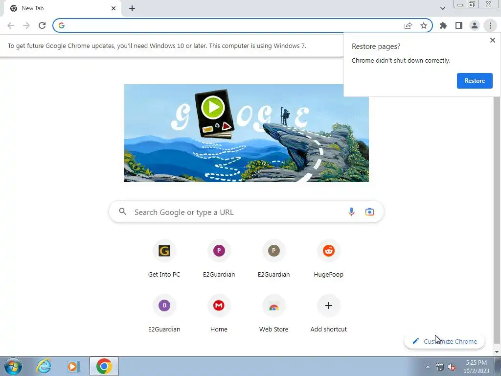Open the Extensions puzzle icon
Image resolution: width=501 pixels, height=376 pixels.
(443, 25)
